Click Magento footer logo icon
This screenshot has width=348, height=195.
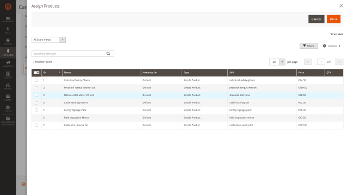tap(23, 184)
